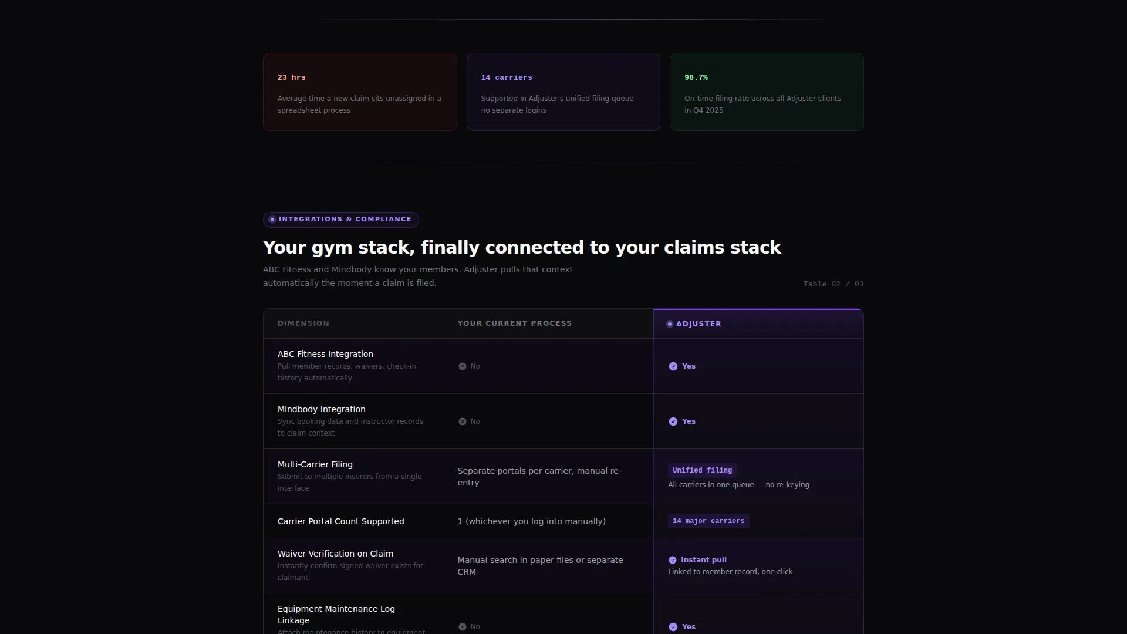This screenshot has height=634, width=1127.
Task: Click the Mindbody 'Yes' checkmark icon
Action: (673, 421)
